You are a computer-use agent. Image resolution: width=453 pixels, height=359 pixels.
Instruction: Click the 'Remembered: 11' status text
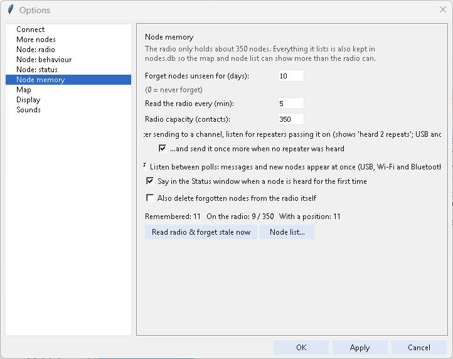tap(173, 217)
